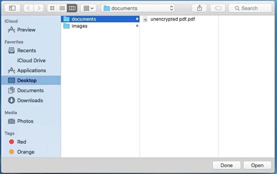Click the Recents sidebar icon

point(12,50)
